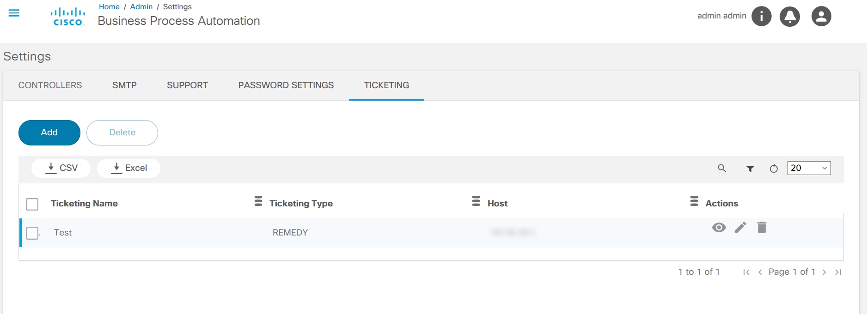This screenshot has width=867, height=314.
Task: Click the info icon in header
Action: coord(761,17)
